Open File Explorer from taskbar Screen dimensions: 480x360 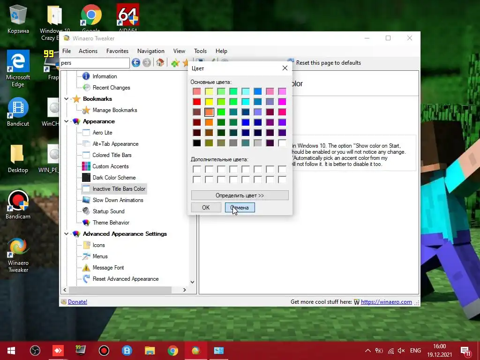[150, 351]
